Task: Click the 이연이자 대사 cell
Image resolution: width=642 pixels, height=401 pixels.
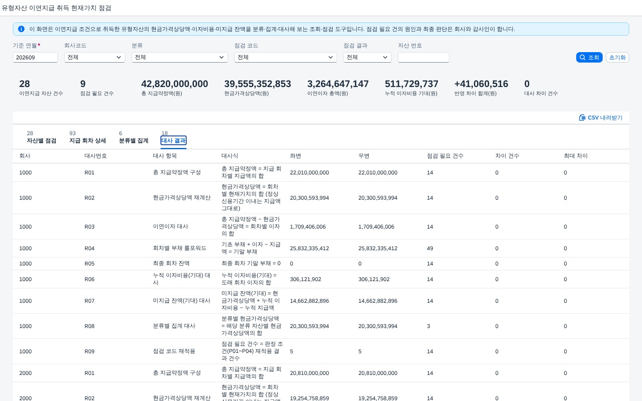Action: click(171, 227)
